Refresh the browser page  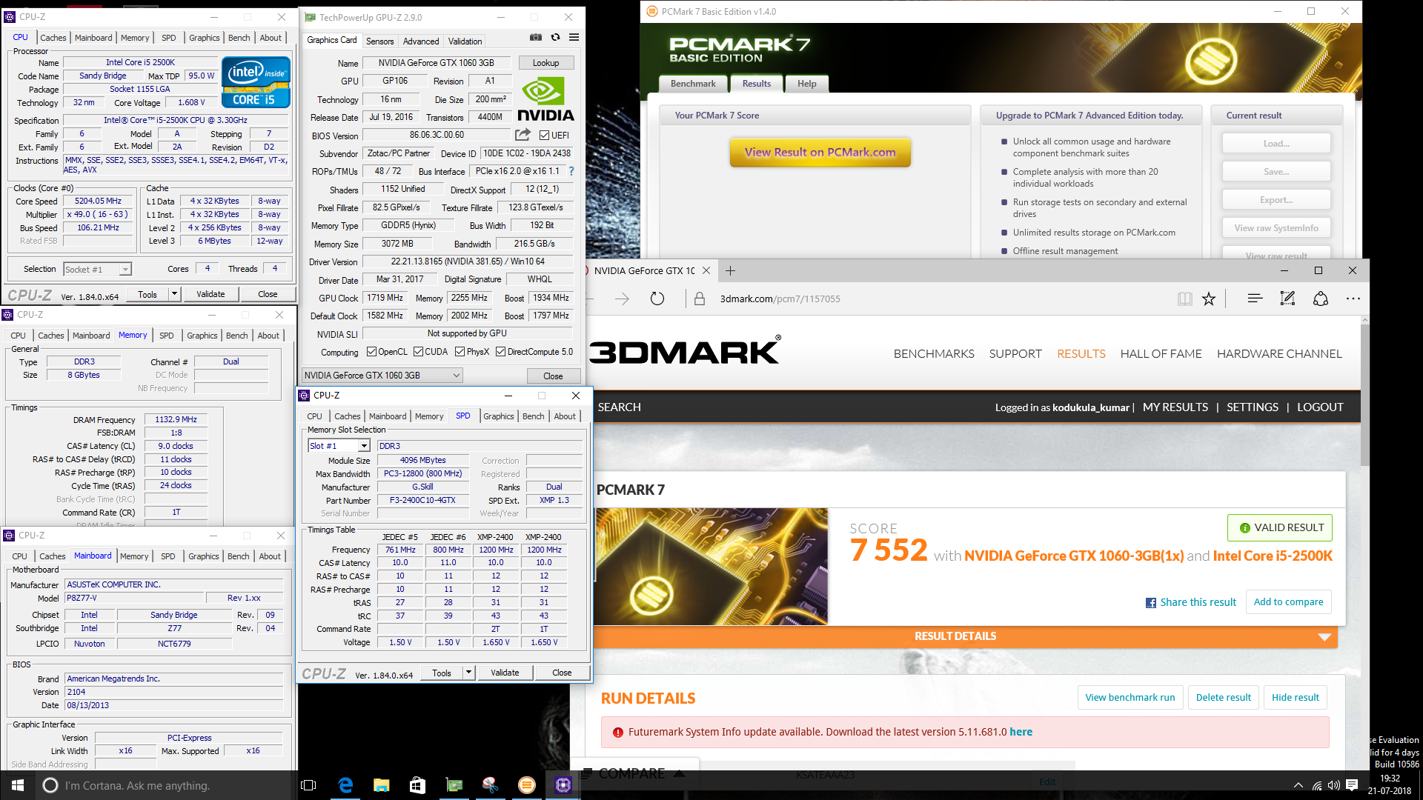[x=657, y=299]
